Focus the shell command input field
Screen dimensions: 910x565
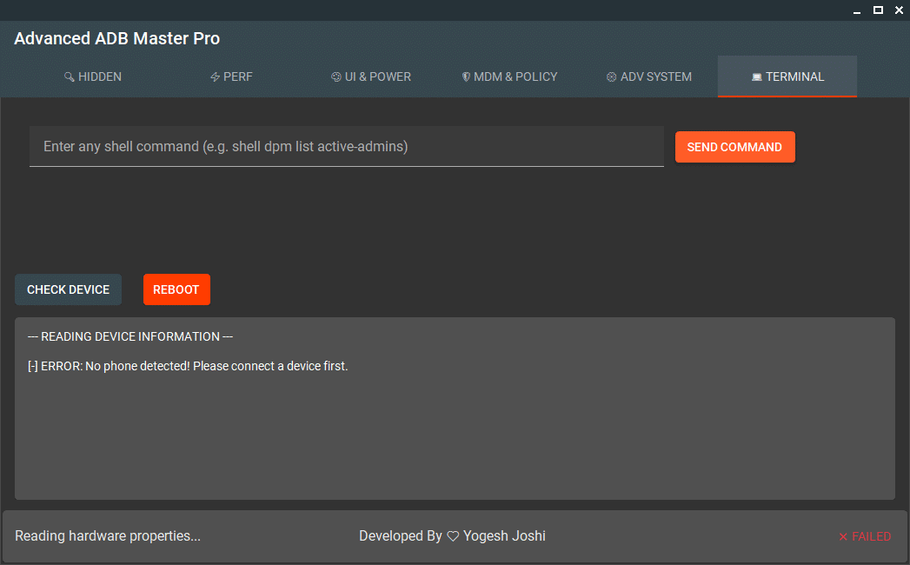346,146
